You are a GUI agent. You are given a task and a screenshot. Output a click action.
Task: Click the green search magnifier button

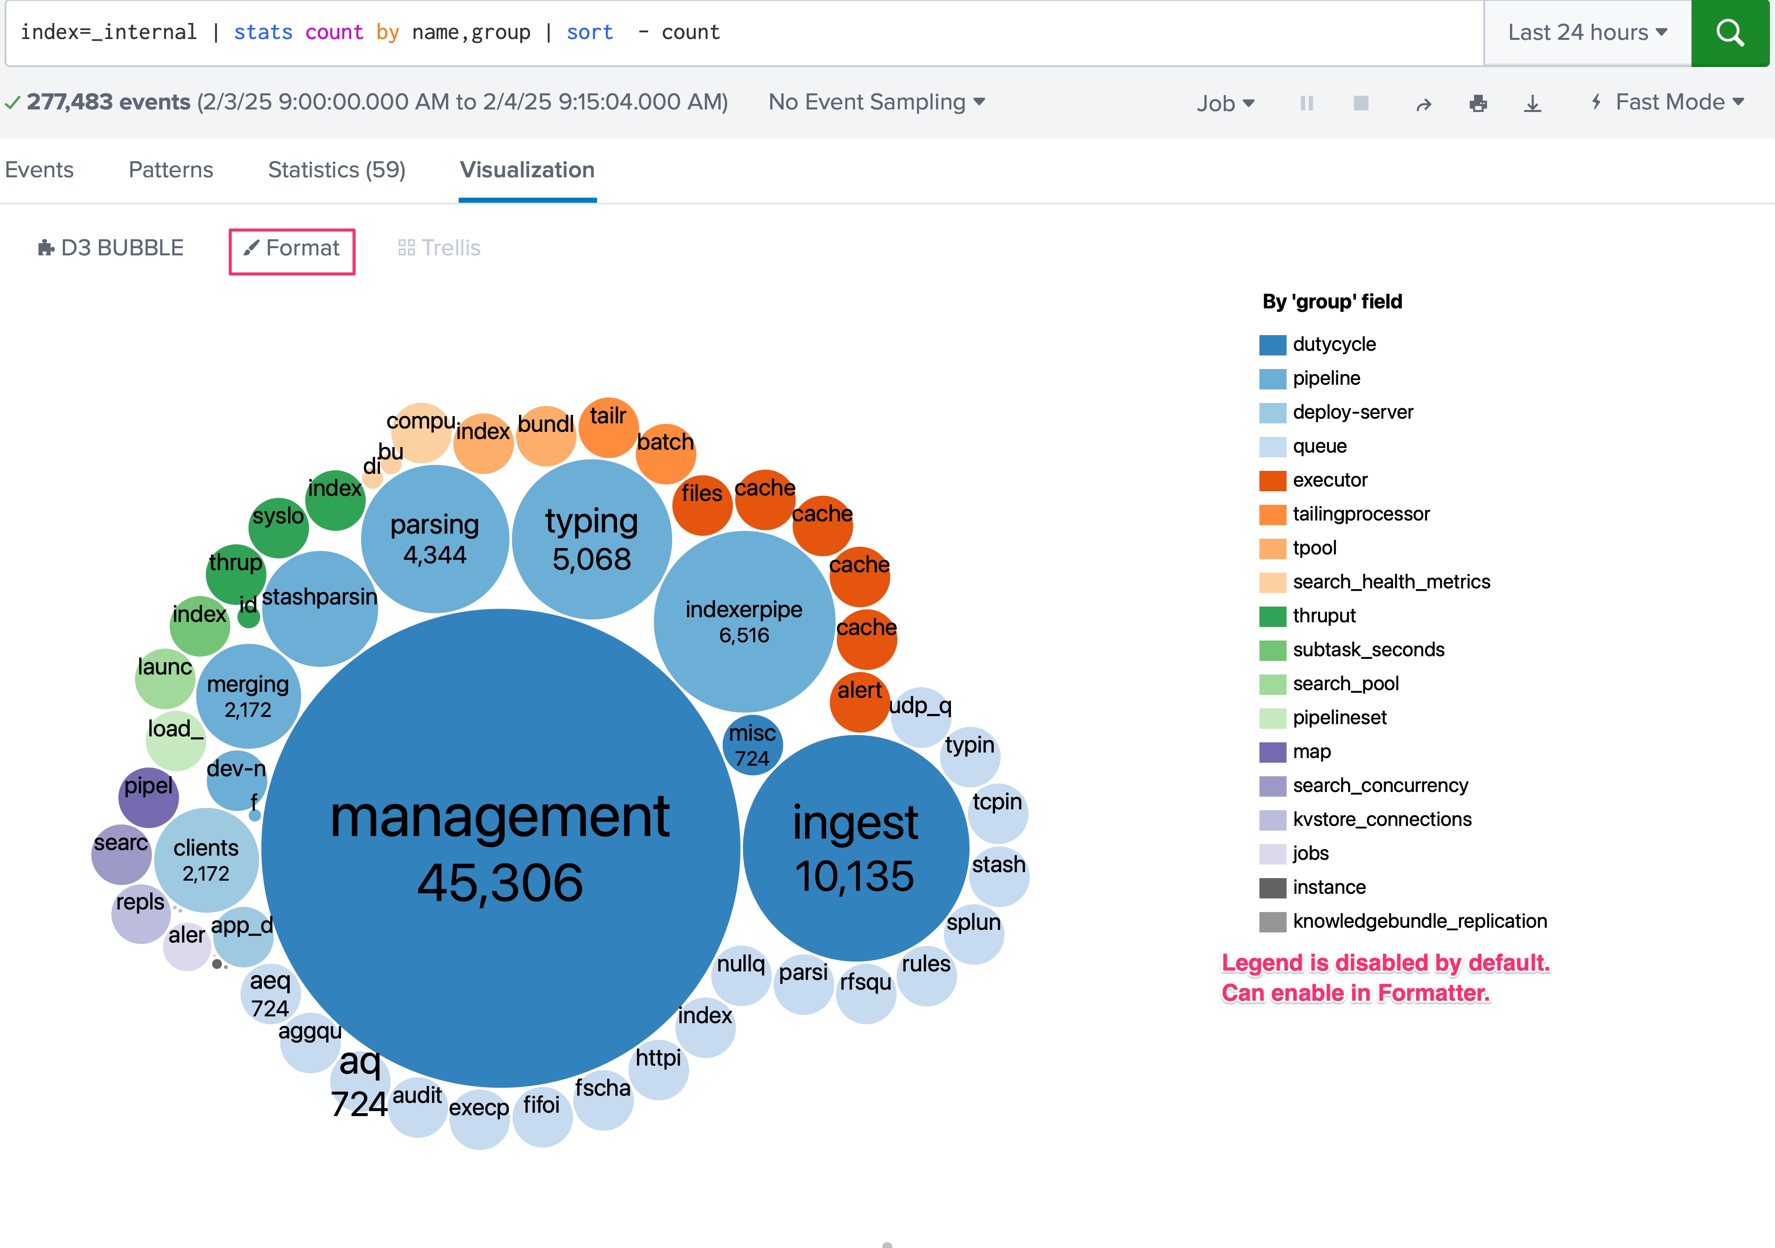coord(1730,33)
